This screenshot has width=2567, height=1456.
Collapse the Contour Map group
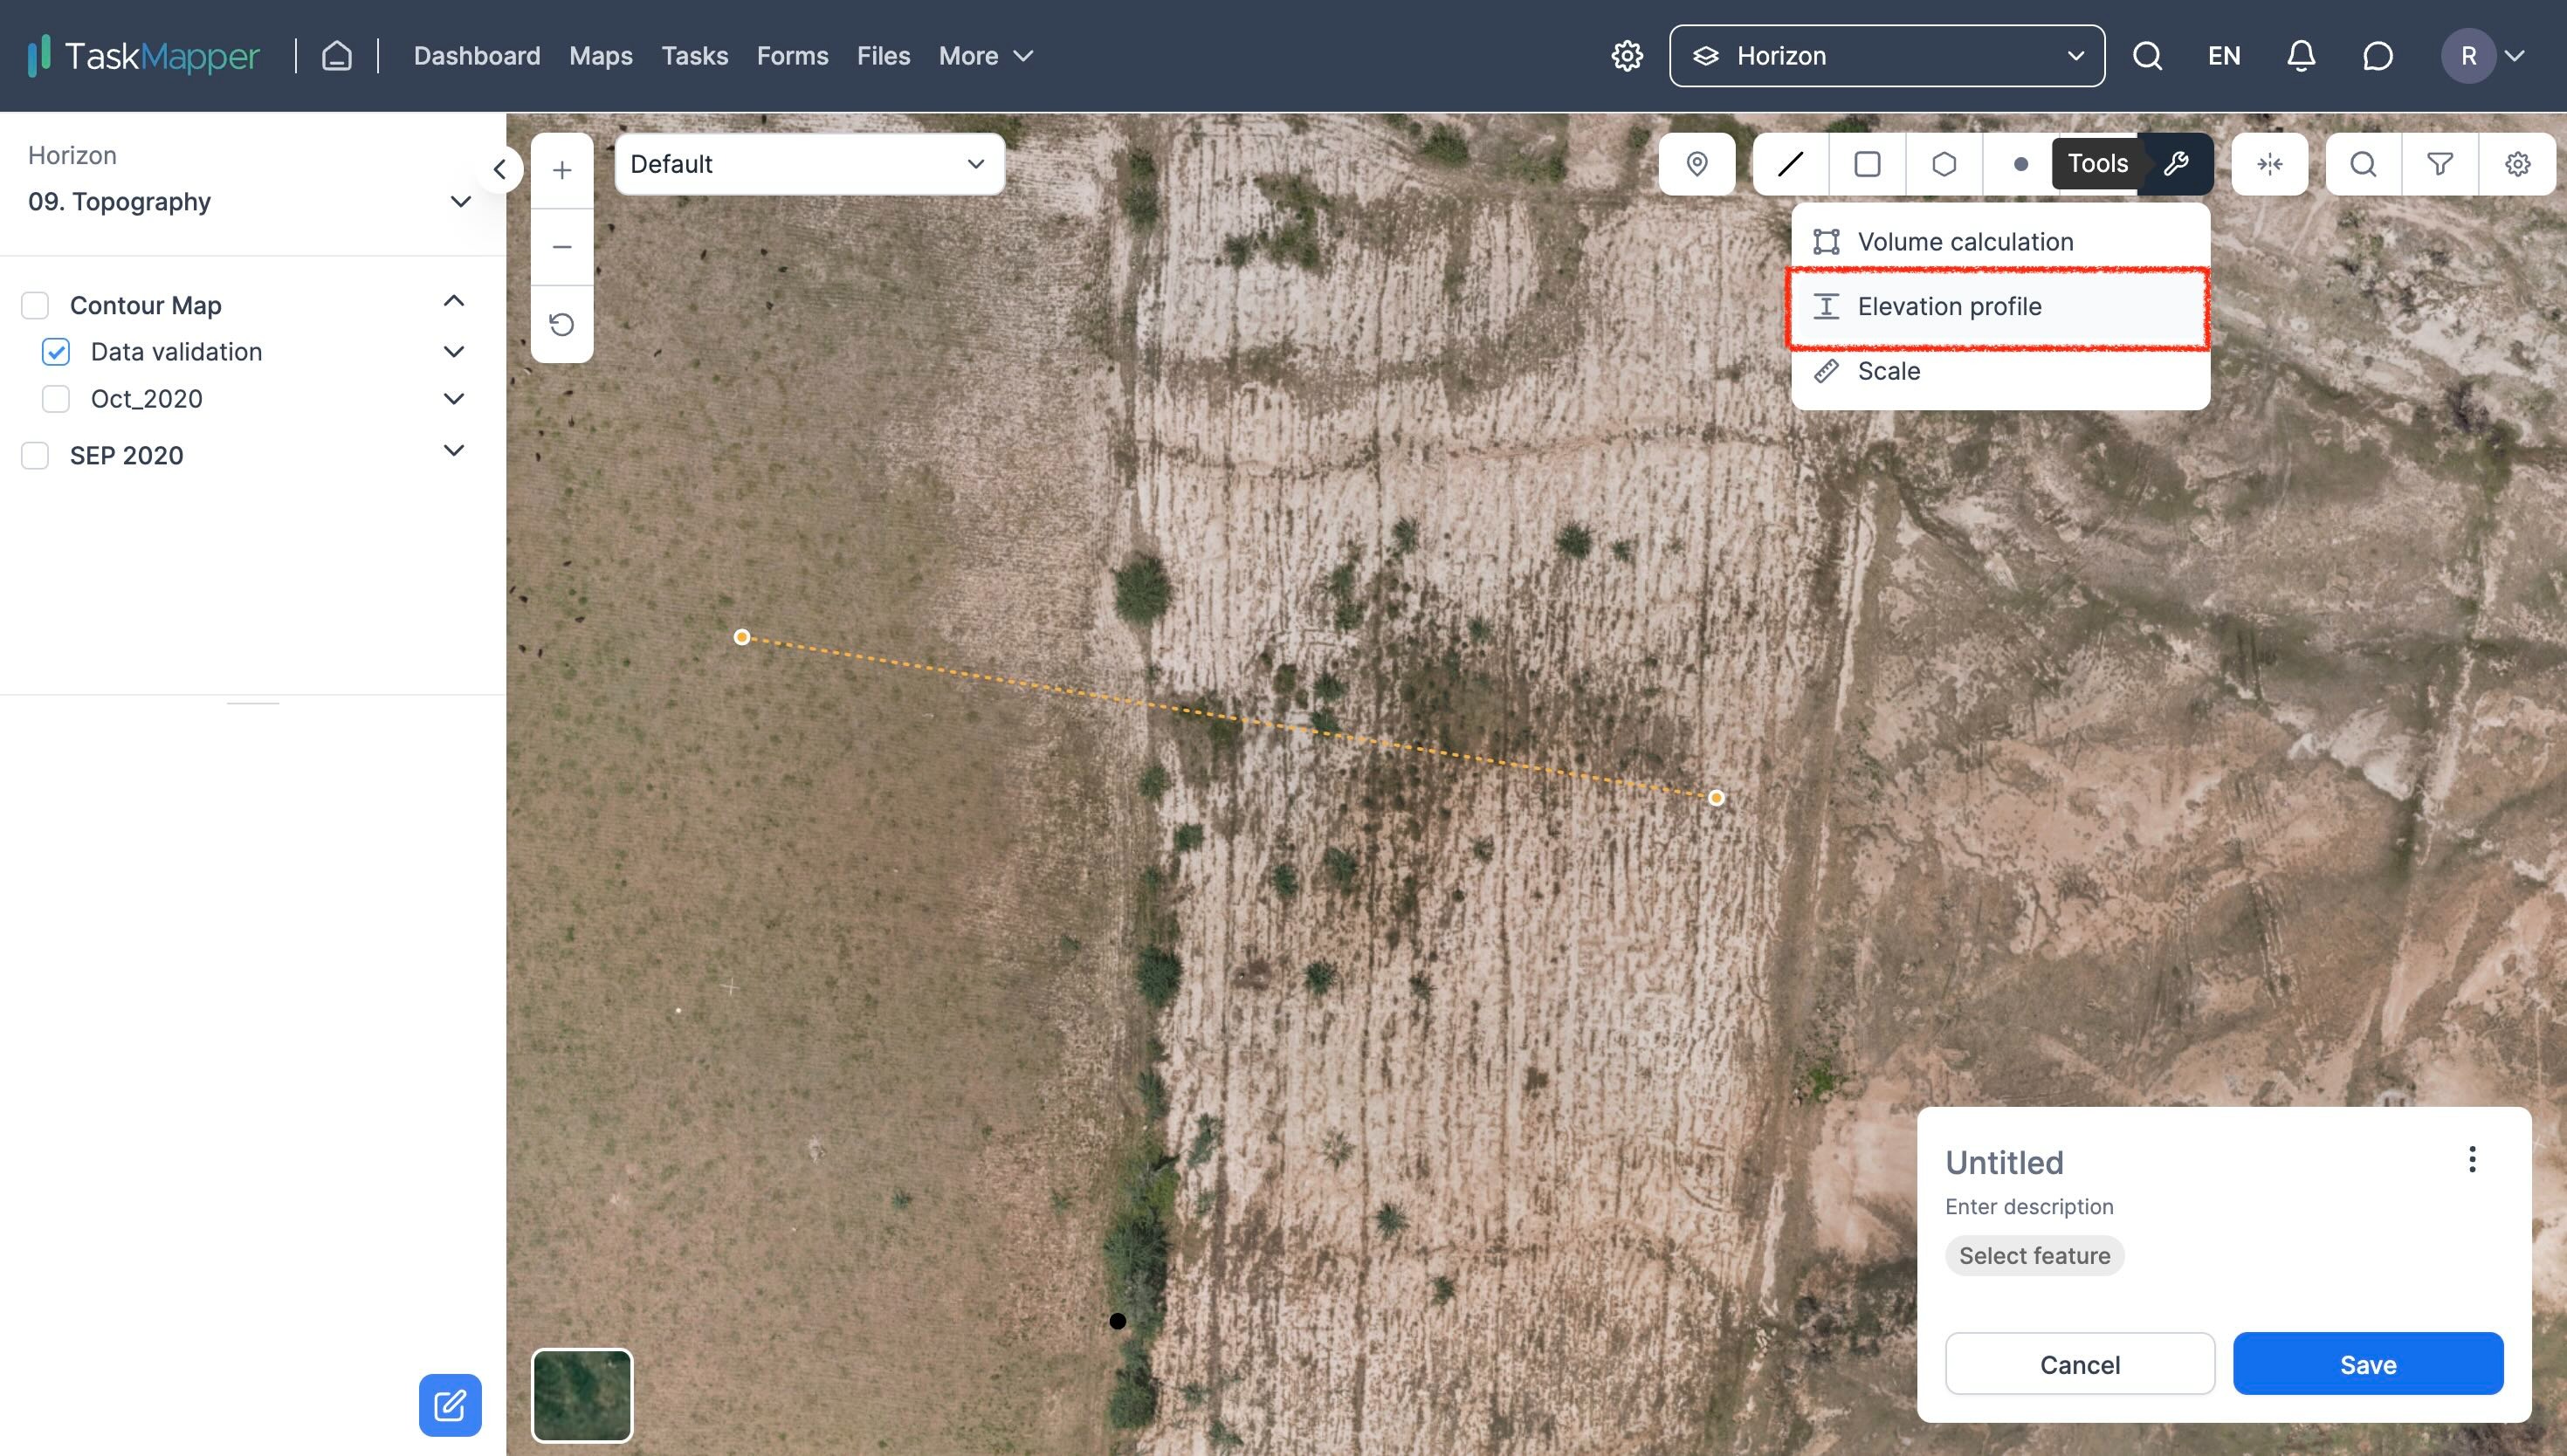coord(454,301)
